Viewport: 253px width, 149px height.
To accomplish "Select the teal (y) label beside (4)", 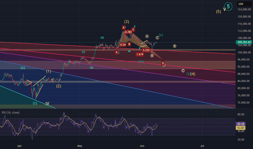I will point(188,74).
